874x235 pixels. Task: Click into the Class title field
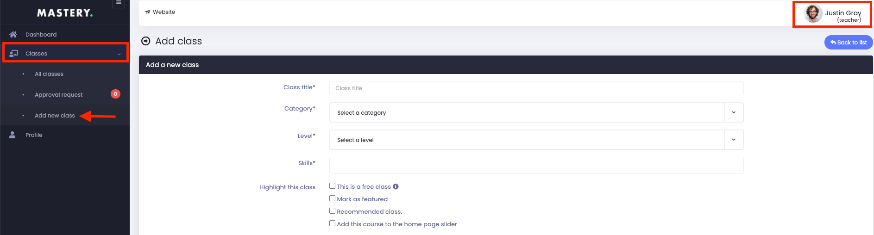536,88
